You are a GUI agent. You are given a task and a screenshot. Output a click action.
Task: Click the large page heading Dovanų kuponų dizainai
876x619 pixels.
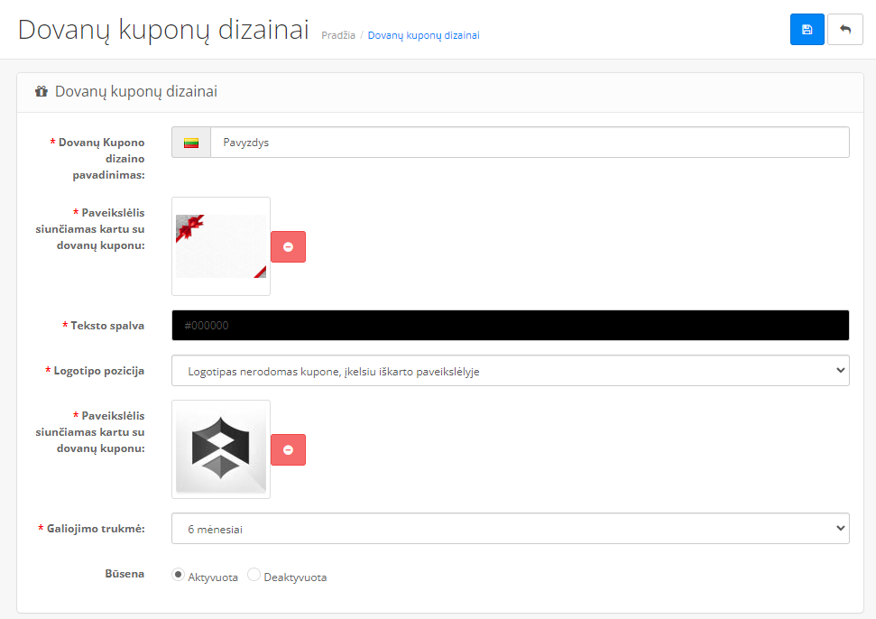pos(163,30)
